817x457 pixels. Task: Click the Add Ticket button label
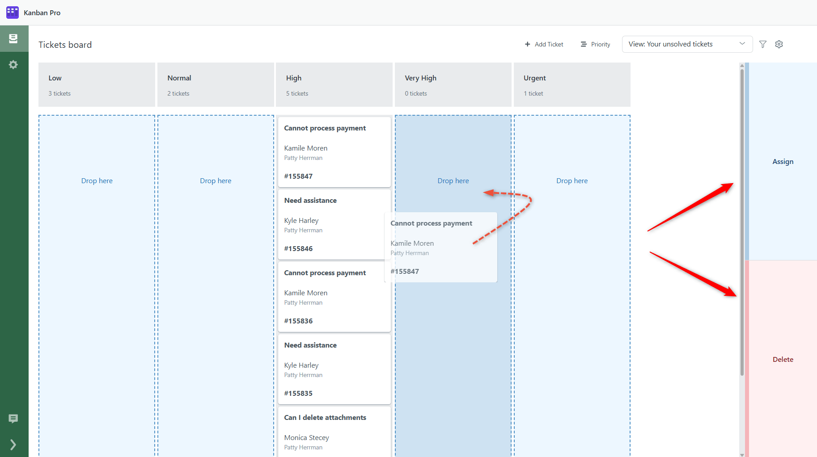(549, 45)
